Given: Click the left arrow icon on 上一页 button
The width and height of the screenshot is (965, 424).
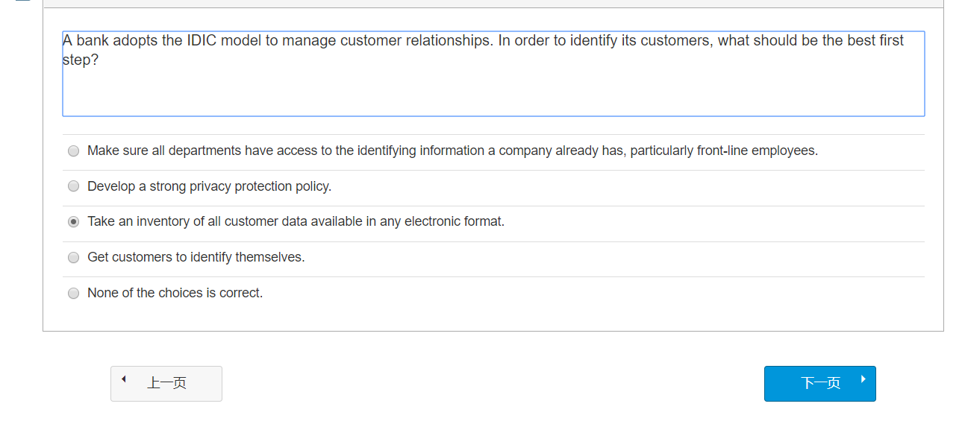Looking at the screenshot, I should pyautogui.click(x=124, y=379).
